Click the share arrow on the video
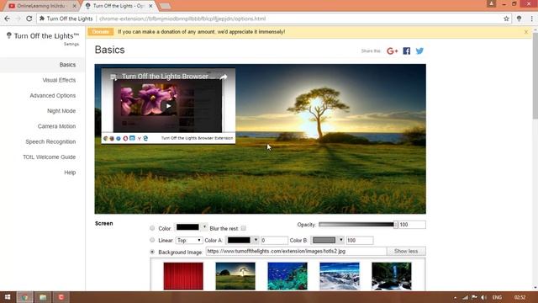Viewport: 538px width, 303px height. coord(224,77)
